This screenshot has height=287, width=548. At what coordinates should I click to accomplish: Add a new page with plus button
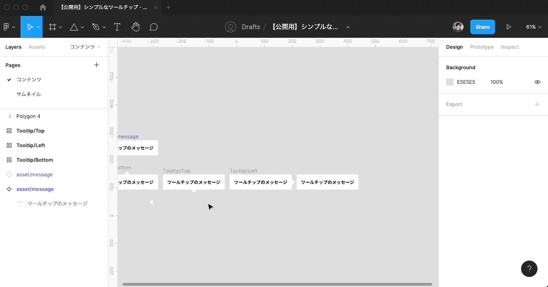coord(96,65)
